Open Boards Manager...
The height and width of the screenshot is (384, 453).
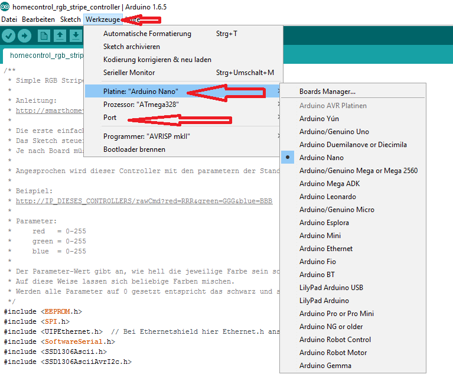(353, 92)
